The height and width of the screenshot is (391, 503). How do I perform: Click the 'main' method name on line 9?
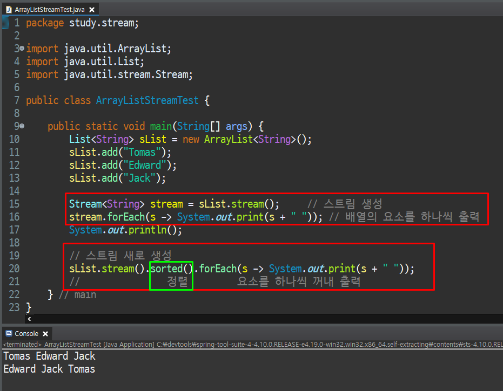coord(161,126)
